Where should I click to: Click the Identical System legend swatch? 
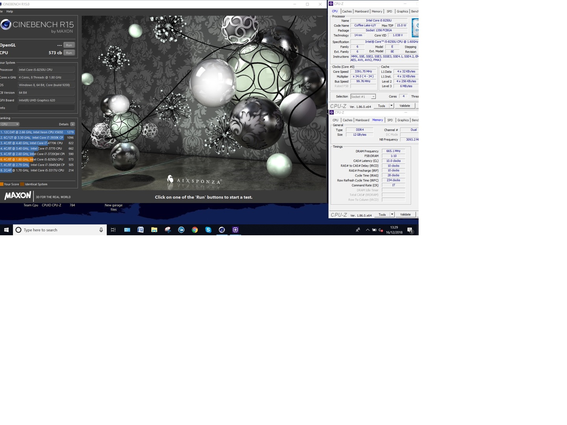22,184
